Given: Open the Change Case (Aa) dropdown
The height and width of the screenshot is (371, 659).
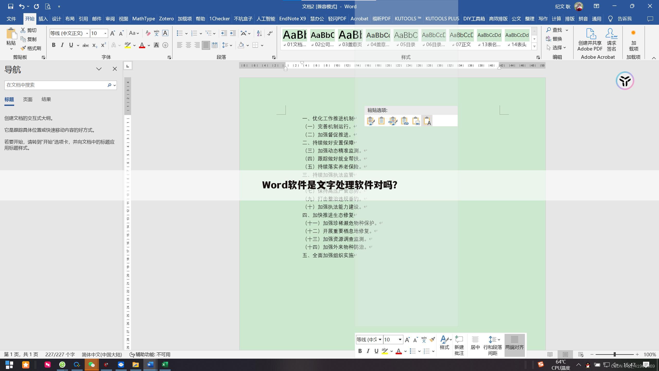Looking at the screenshot, I should [x=134, y=33].
